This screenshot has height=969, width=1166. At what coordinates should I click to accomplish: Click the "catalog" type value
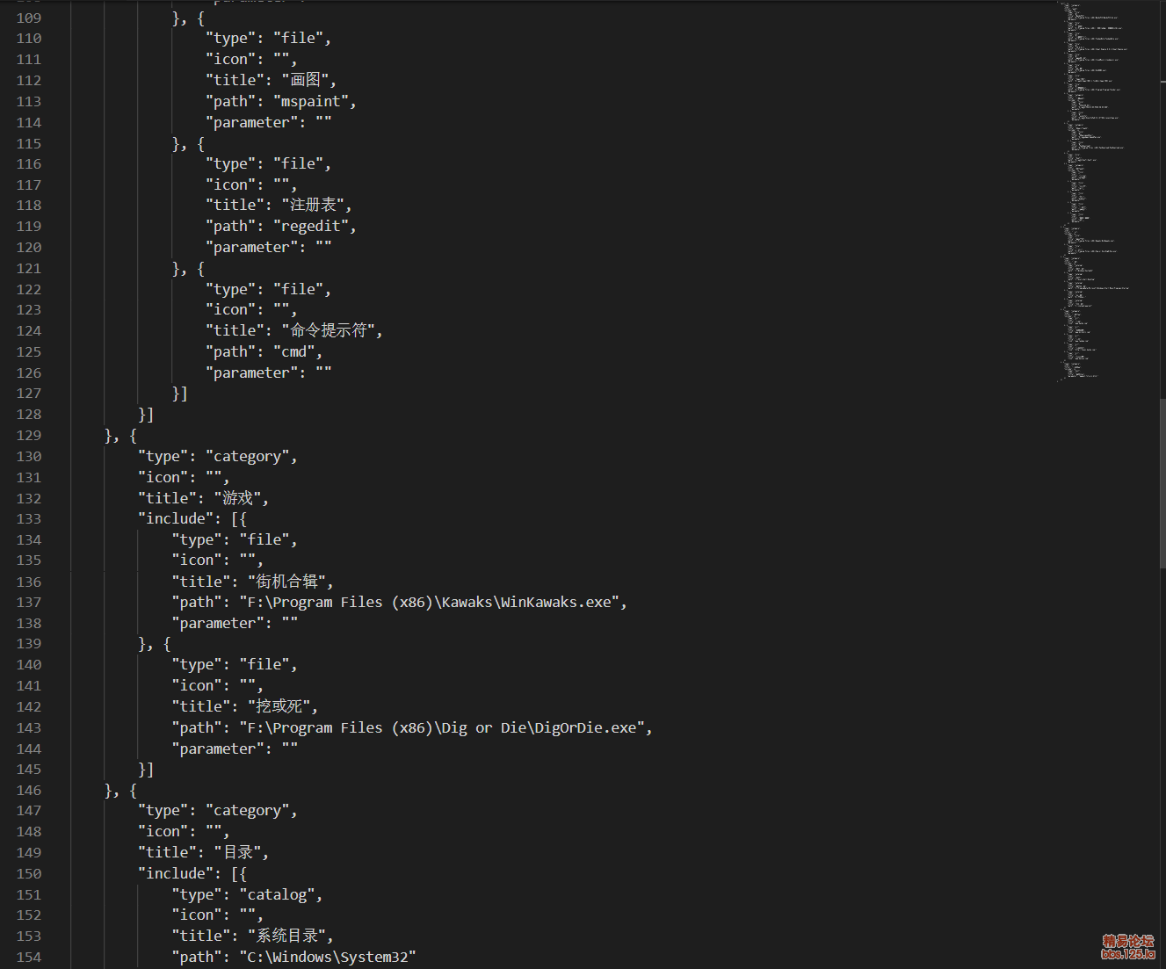[x=277, y=894]
